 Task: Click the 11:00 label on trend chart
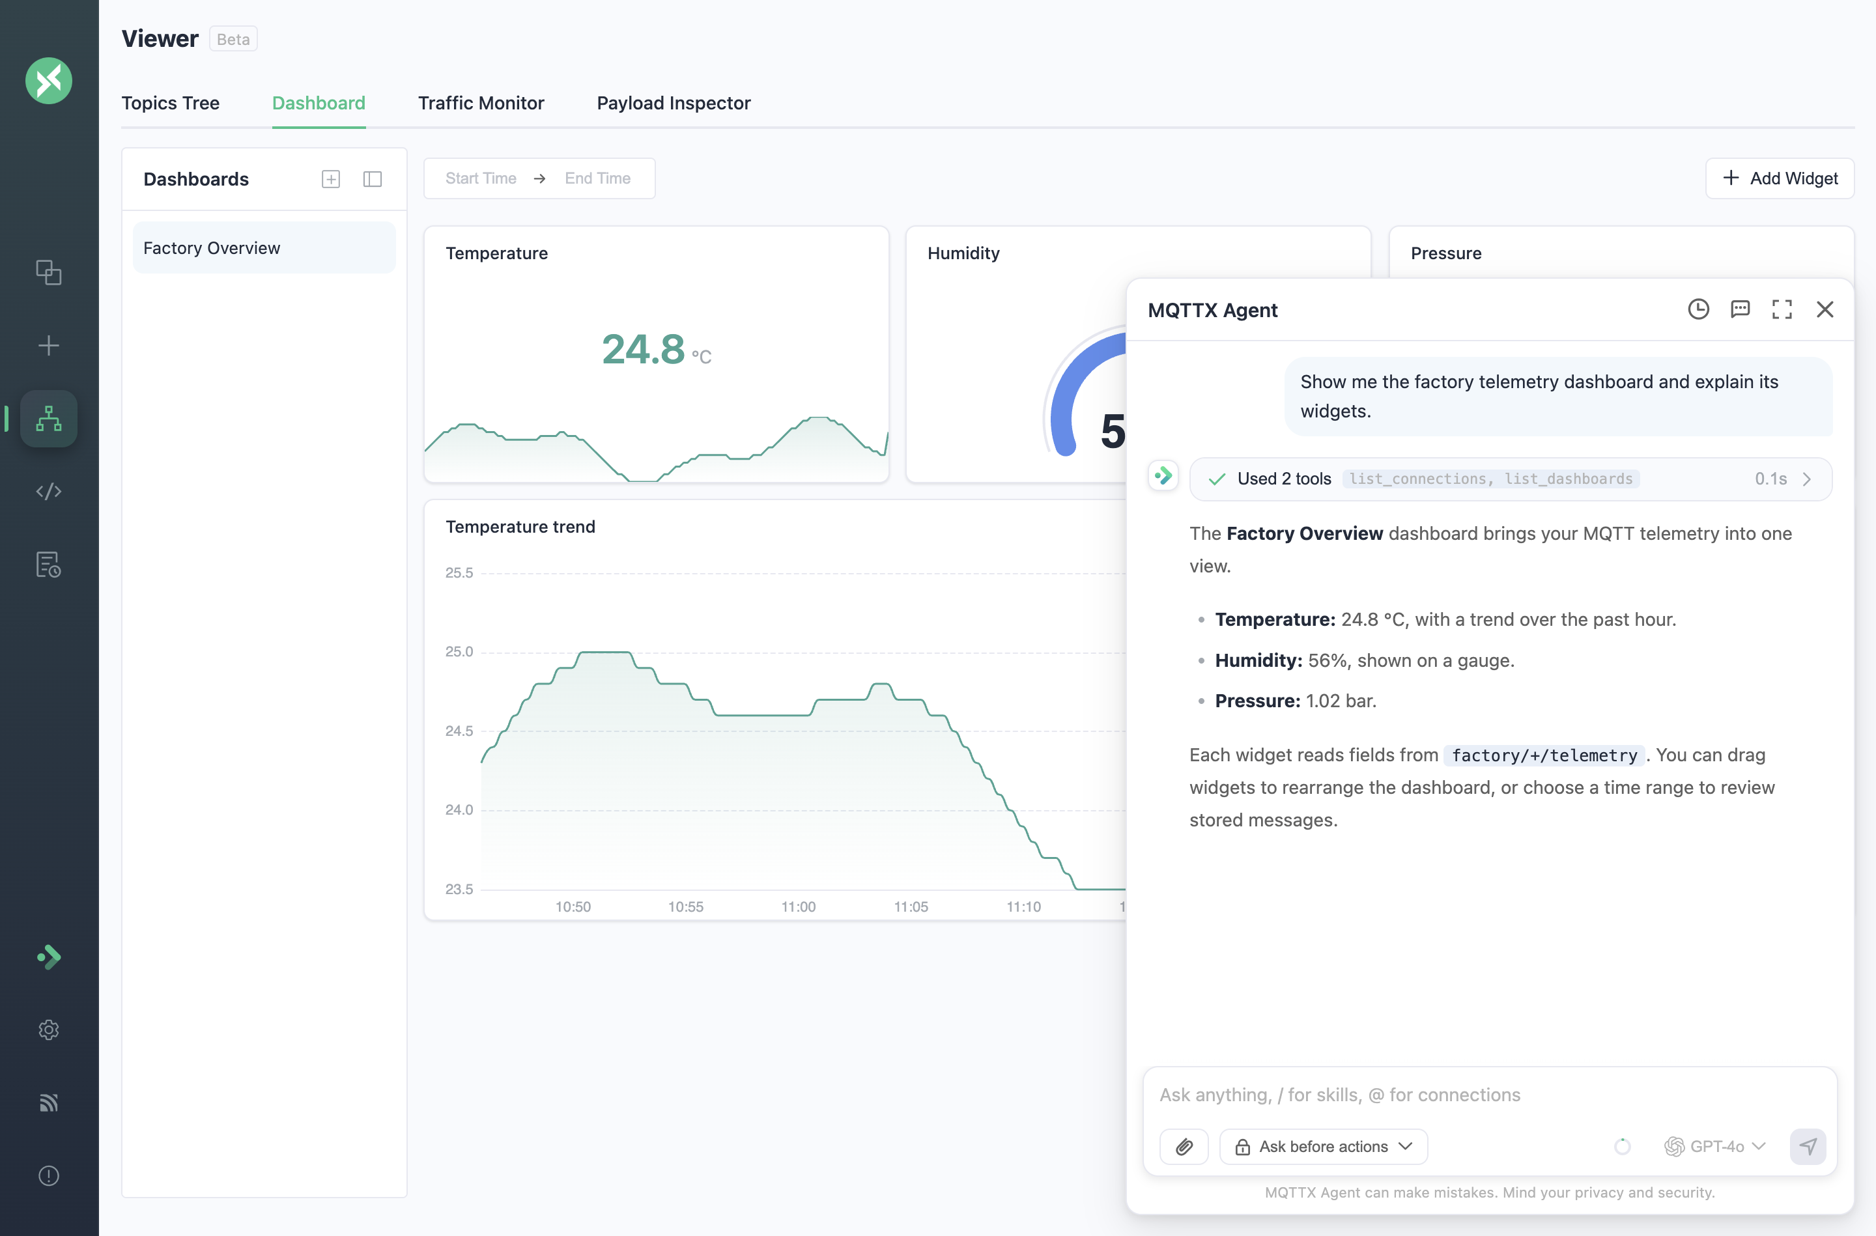click(x=799, y=906)
